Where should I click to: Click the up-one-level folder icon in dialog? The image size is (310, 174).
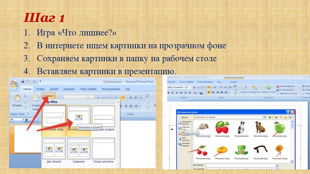point(276,117)
